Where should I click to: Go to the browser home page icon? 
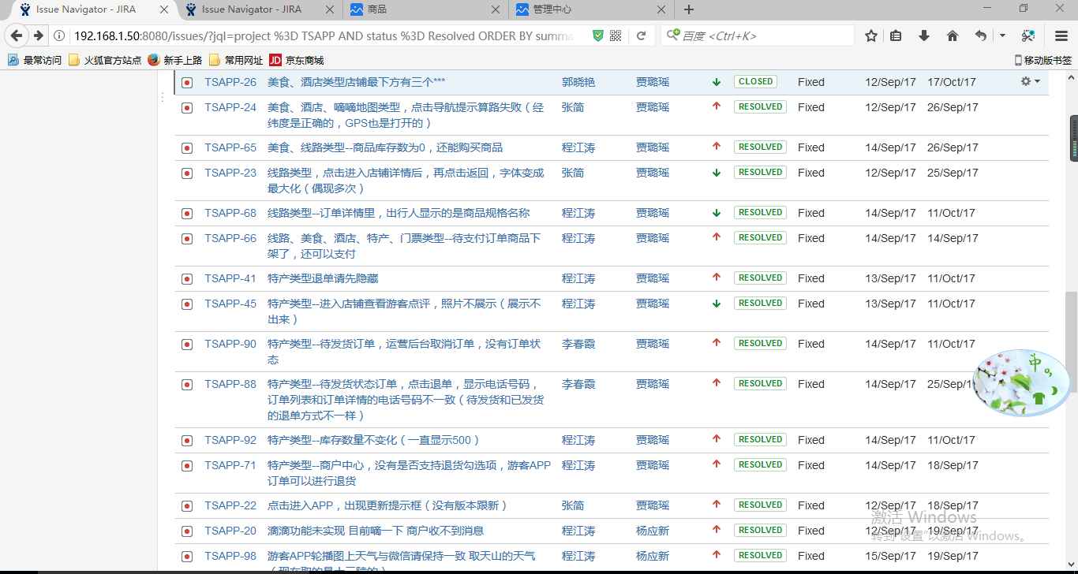[952, 35]
